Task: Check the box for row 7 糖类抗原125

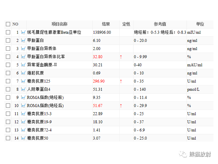Action: pos(8,81)
